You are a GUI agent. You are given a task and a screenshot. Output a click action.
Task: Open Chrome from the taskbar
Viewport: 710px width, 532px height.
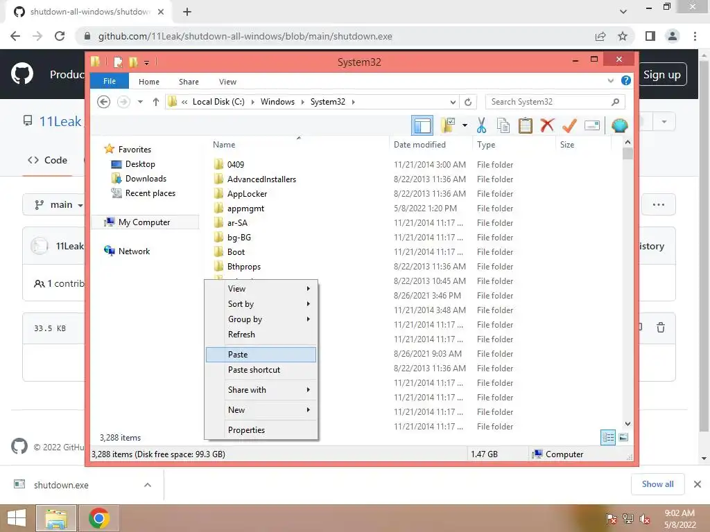pos(99,518)
